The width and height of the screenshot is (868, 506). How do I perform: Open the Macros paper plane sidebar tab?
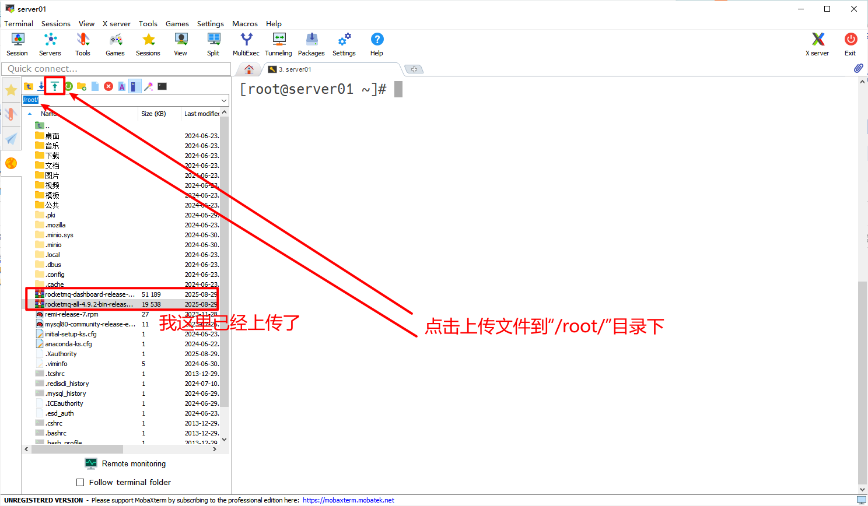[11, 138]
